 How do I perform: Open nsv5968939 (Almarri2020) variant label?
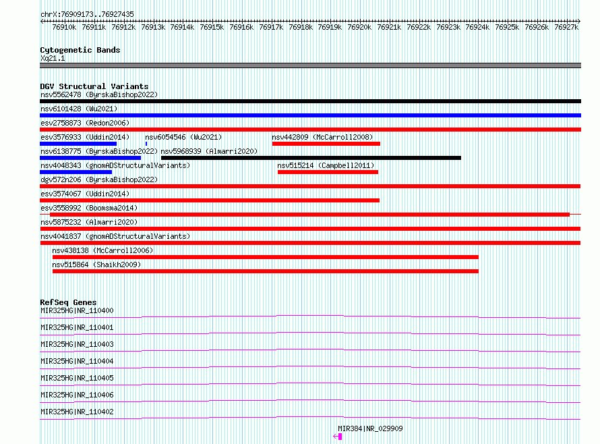tap(209, 151)
